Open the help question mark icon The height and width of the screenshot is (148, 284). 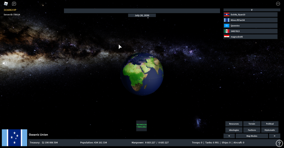279,143
